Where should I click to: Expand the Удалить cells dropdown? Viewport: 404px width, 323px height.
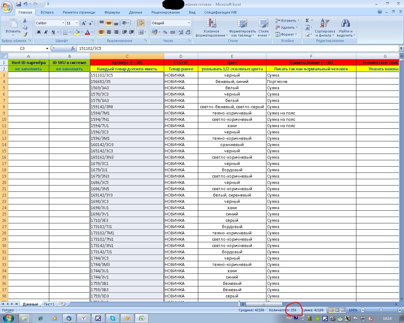point(297,27)
